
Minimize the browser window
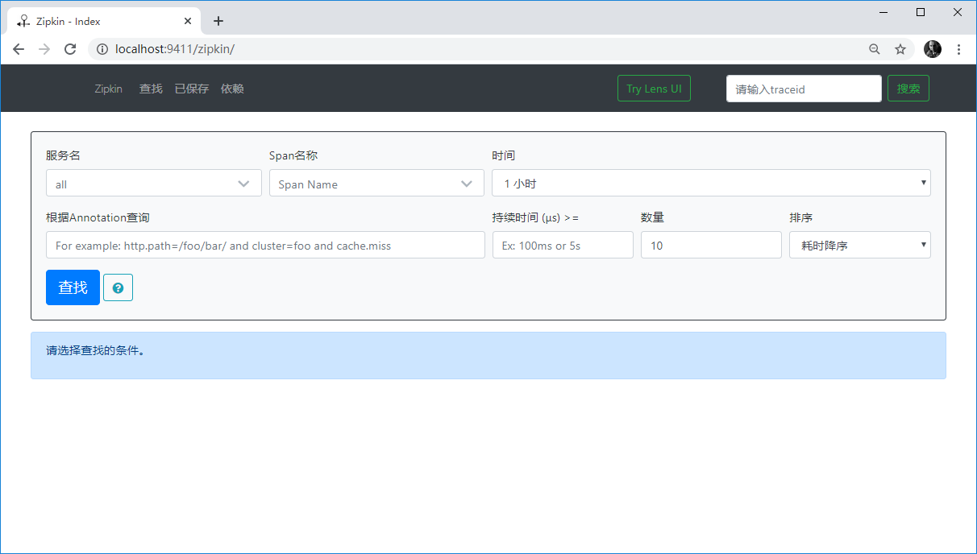(x=883, y=12)
